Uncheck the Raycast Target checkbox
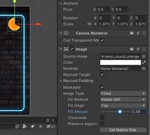Screen dimensions: 150x135 102,75
